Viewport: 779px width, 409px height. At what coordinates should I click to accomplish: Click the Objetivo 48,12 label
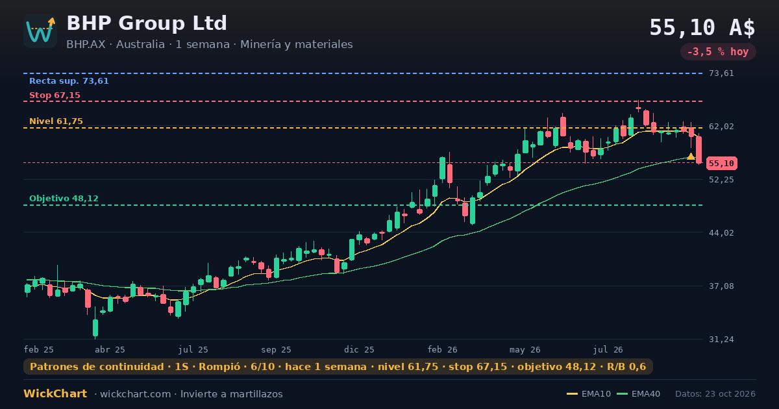64,199
